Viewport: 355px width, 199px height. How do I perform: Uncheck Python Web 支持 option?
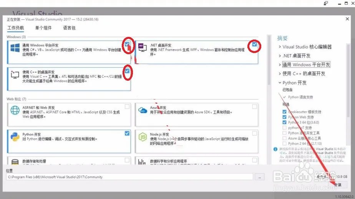pos(284,117)
